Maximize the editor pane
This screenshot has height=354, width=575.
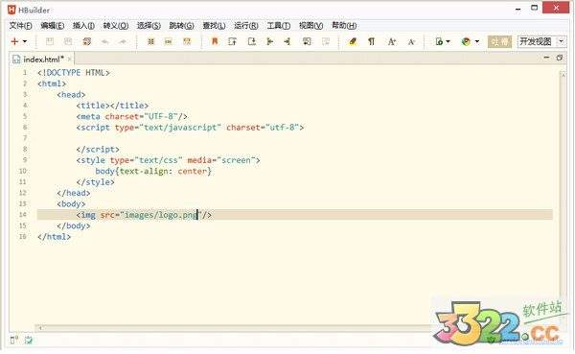[560, 58]
